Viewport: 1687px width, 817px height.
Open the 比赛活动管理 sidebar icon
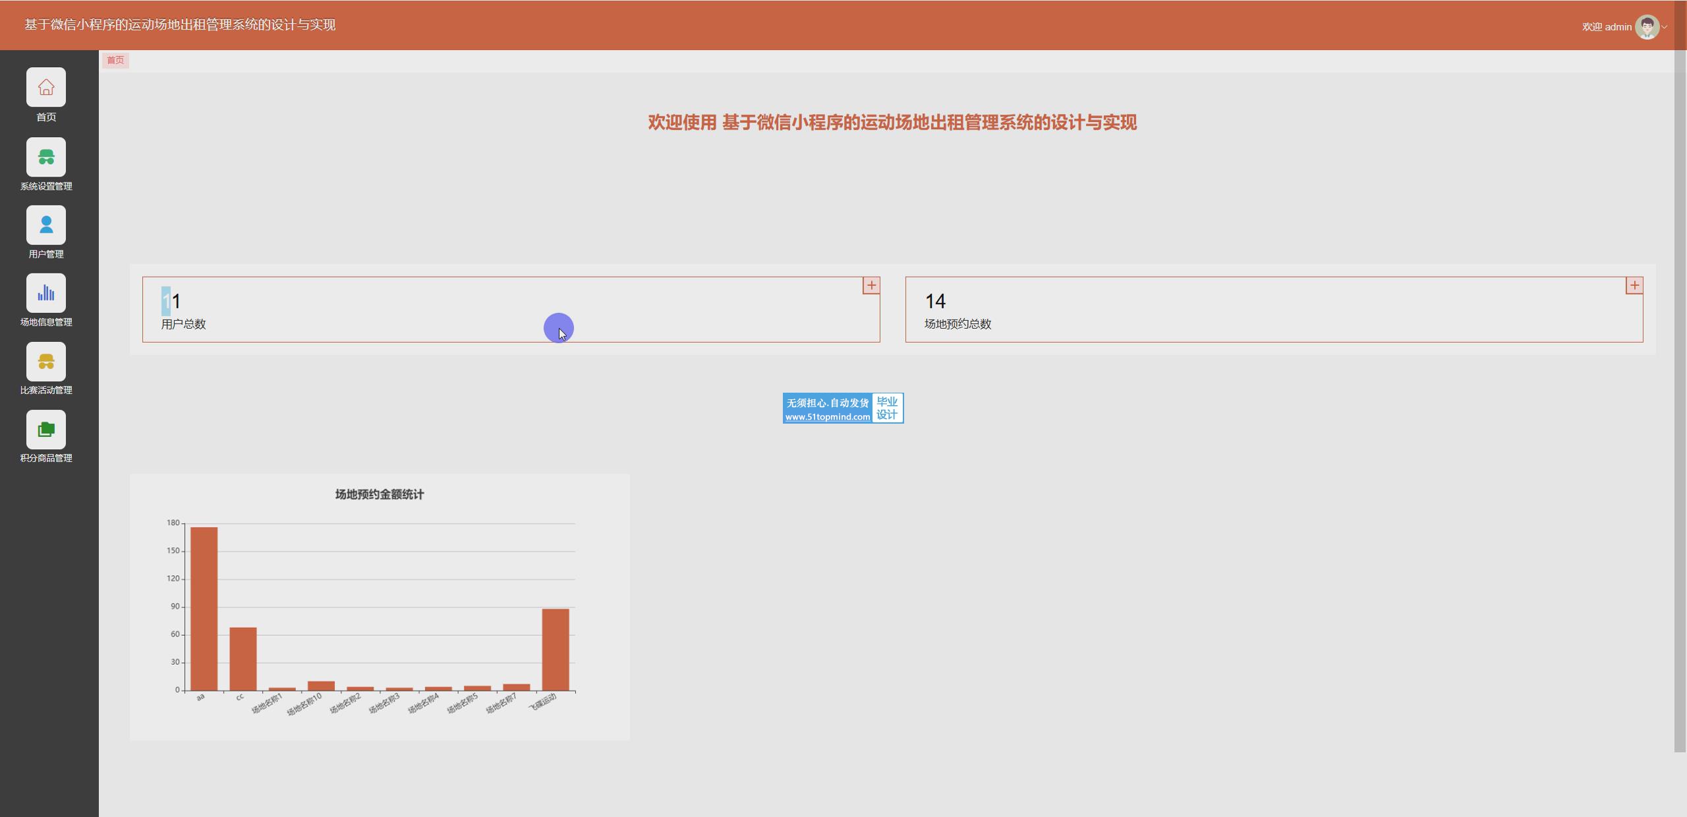point(46,361)
